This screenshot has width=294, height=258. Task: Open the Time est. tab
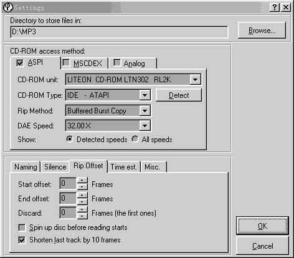(x=124, y=167)
